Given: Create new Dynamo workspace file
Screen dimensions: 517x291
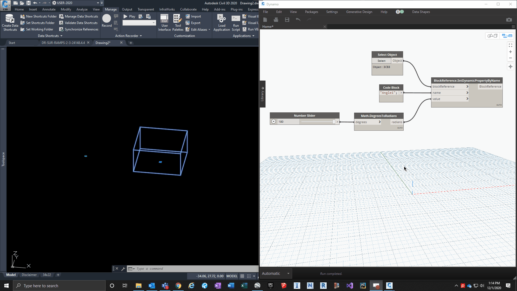Looking at the screenshot, I should point(265,20).
